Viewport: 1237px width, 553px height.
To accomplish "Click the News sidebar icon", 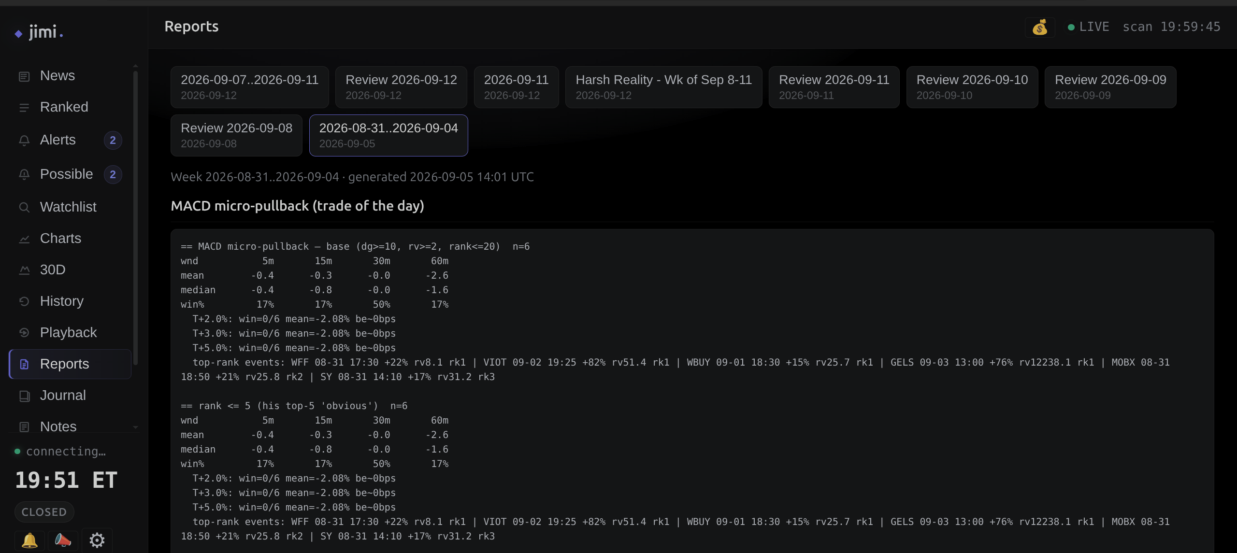I will [x=24, y=76].
